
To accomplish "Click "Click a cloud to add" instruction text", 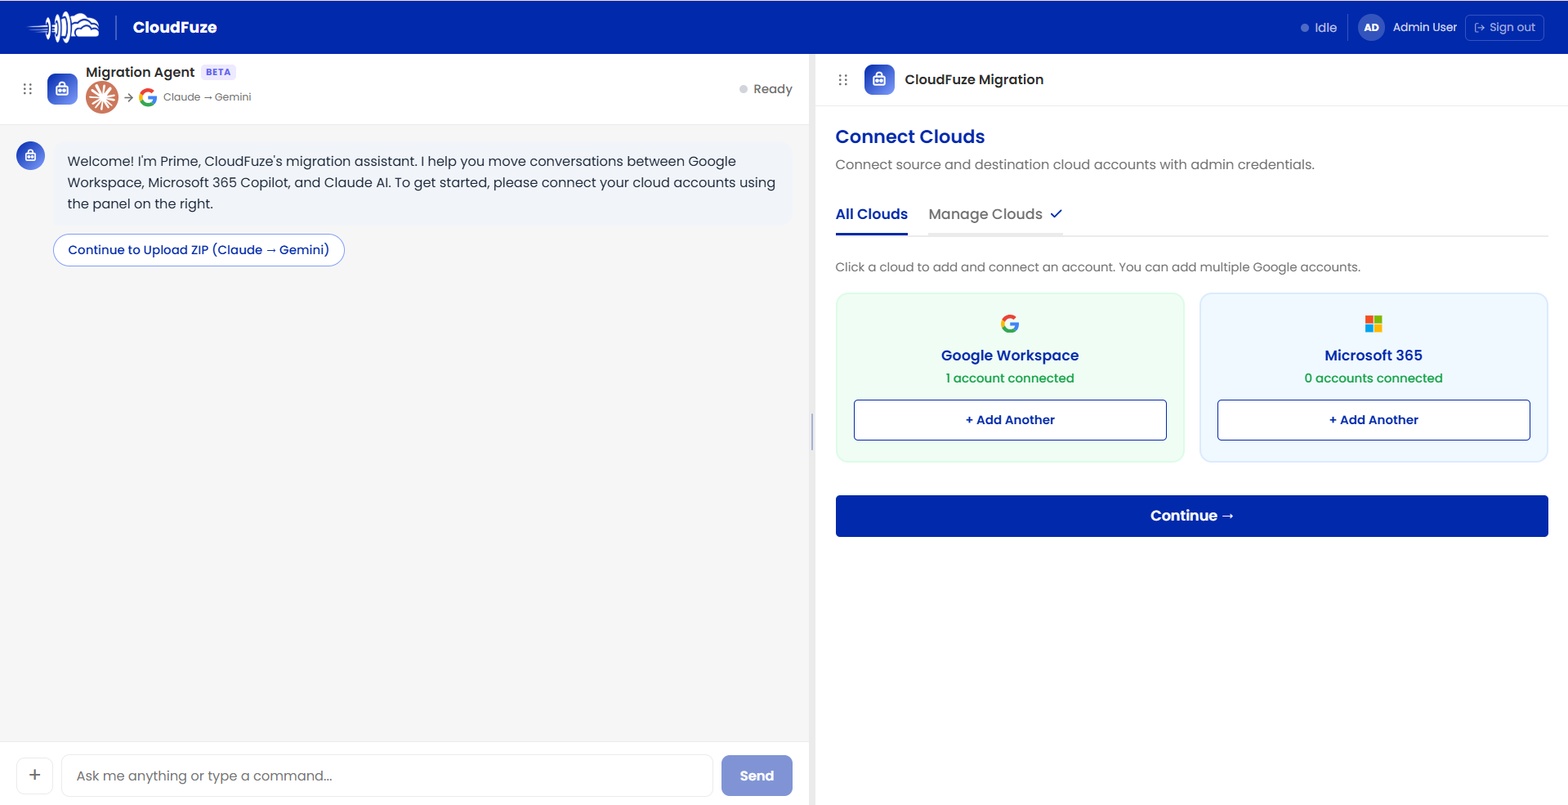I will [1097, 267].
